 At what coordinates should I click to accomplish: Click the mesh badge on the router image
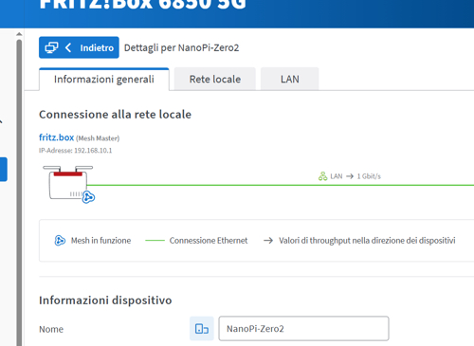pyautogui.click(x=88, y=197)
